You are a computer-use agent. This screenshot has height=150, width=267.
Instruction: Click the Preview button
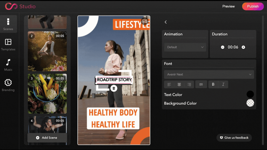click(x=228, y=6)
